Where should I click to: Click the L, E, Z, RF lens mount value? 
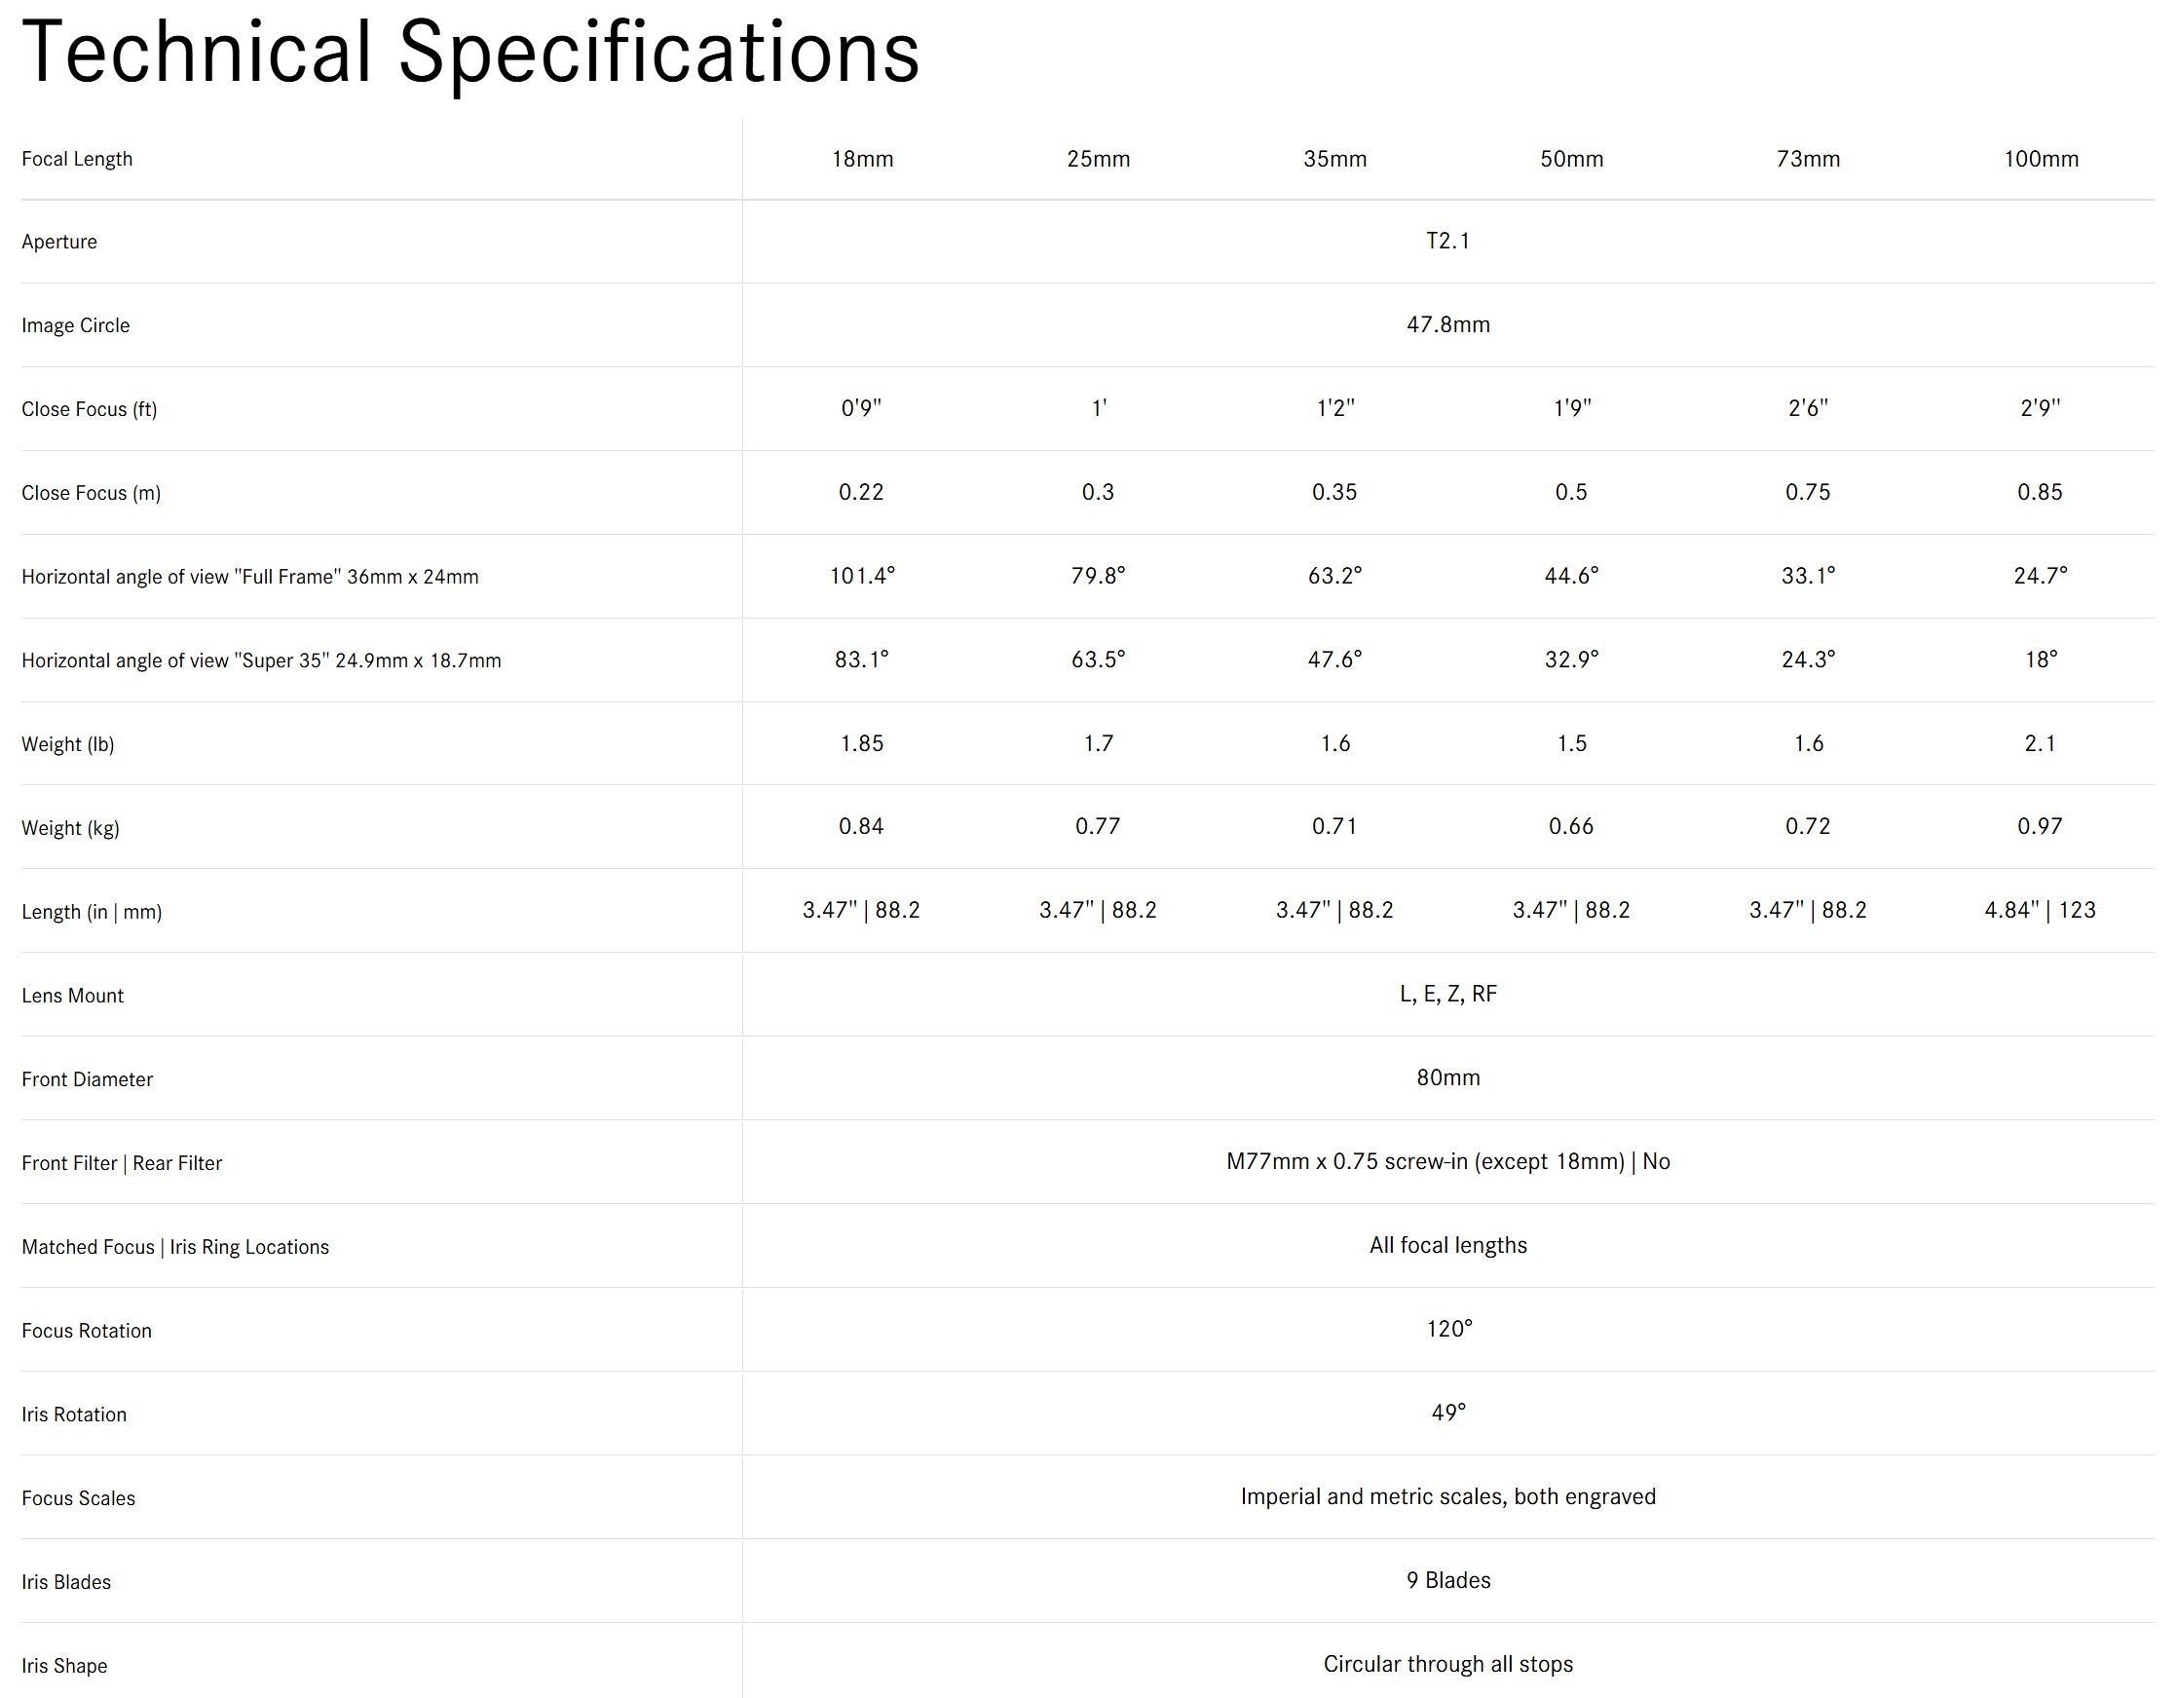click(x=1447, y=993)
